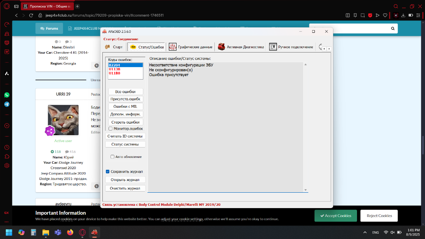This screenshot has width=425, height=239.
Task: Toggle split screen view icon
Action: click(348, 15)
